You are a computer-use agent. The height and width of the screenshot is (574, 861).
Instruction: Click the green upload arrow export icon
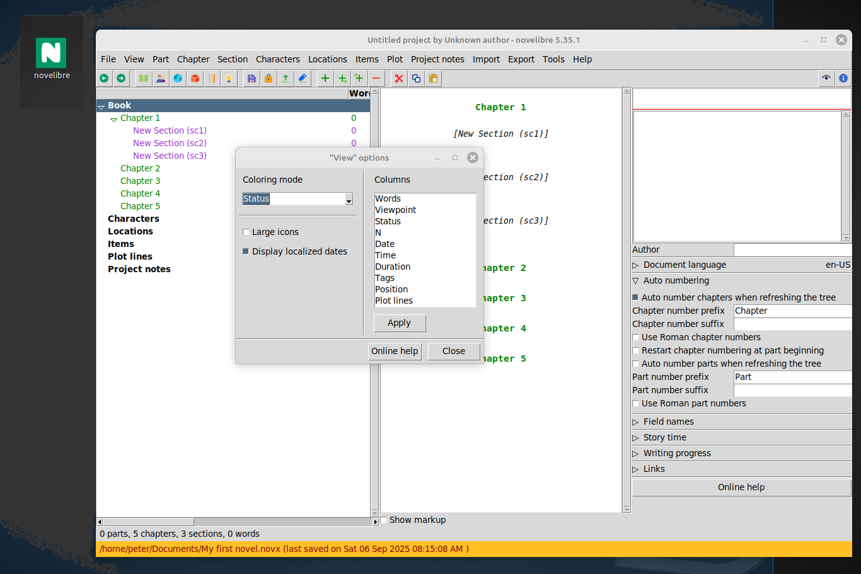pyautogui.click(x=286, y=79)
